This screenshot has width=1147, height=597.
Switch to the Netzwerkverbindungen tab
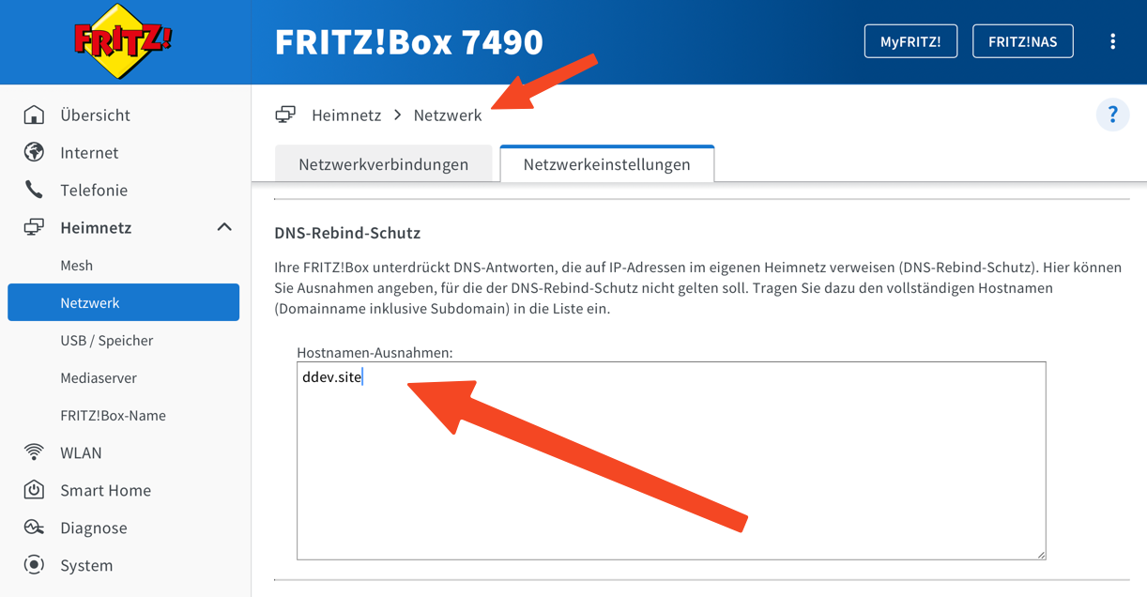click(383, 163)
